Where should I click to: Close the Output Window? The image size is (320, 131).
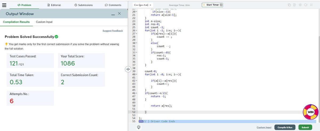click(x=119, y=13)
